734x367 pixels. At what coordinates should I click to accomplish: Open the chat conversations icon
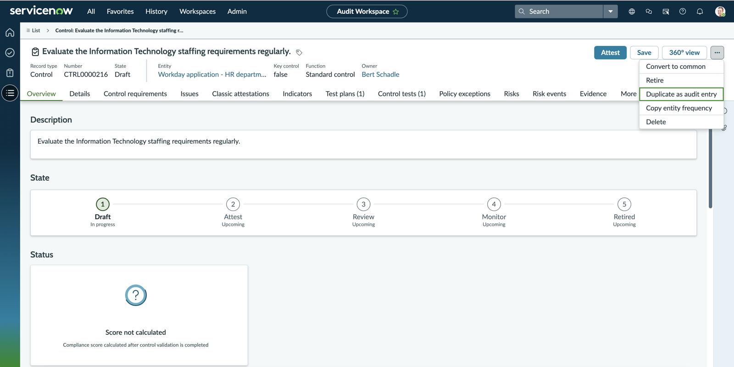point(649,11)
